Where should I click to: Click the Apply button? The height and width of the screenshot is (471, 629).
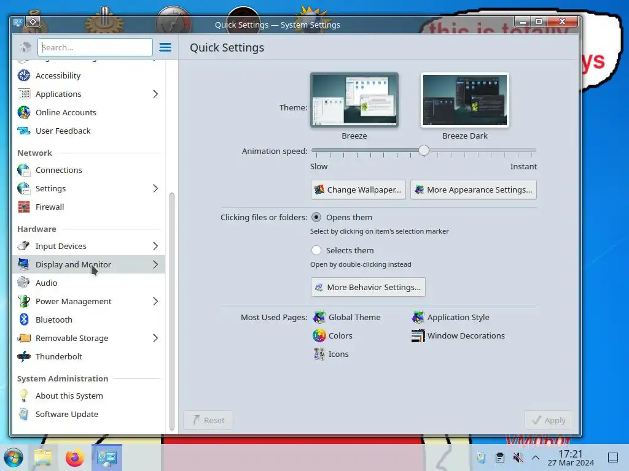point(549,420)
